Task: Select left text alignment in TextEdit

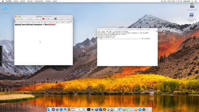Action: click(x=55, y=19)
